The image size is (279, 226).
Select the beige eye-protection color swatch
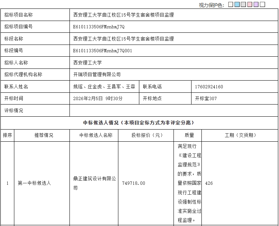[x=230, y=5]
